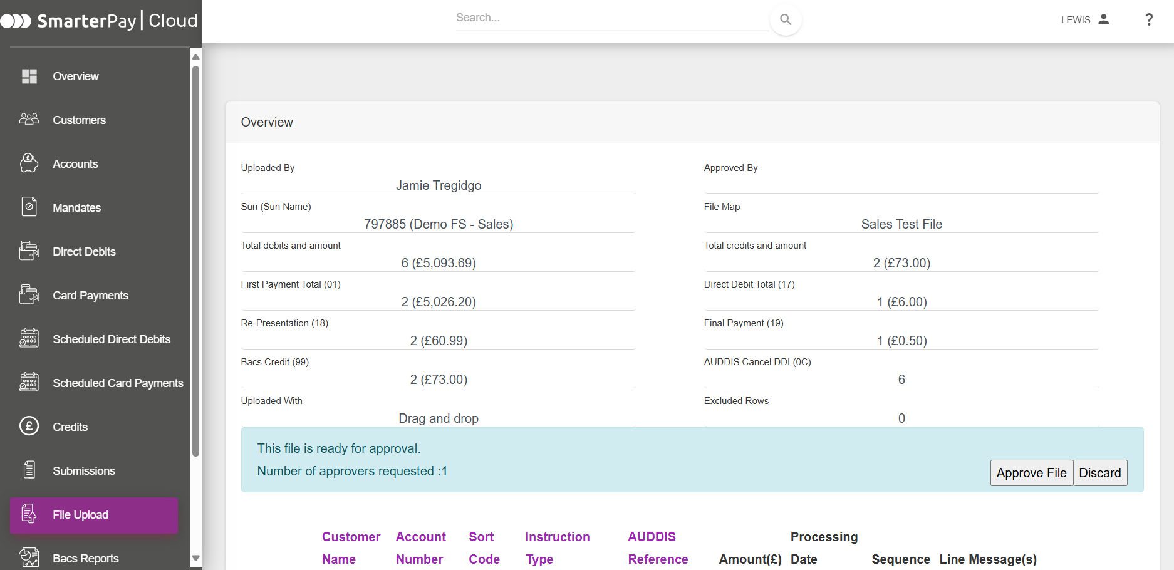Select the Mandates document icon

[x=29, y=207]
